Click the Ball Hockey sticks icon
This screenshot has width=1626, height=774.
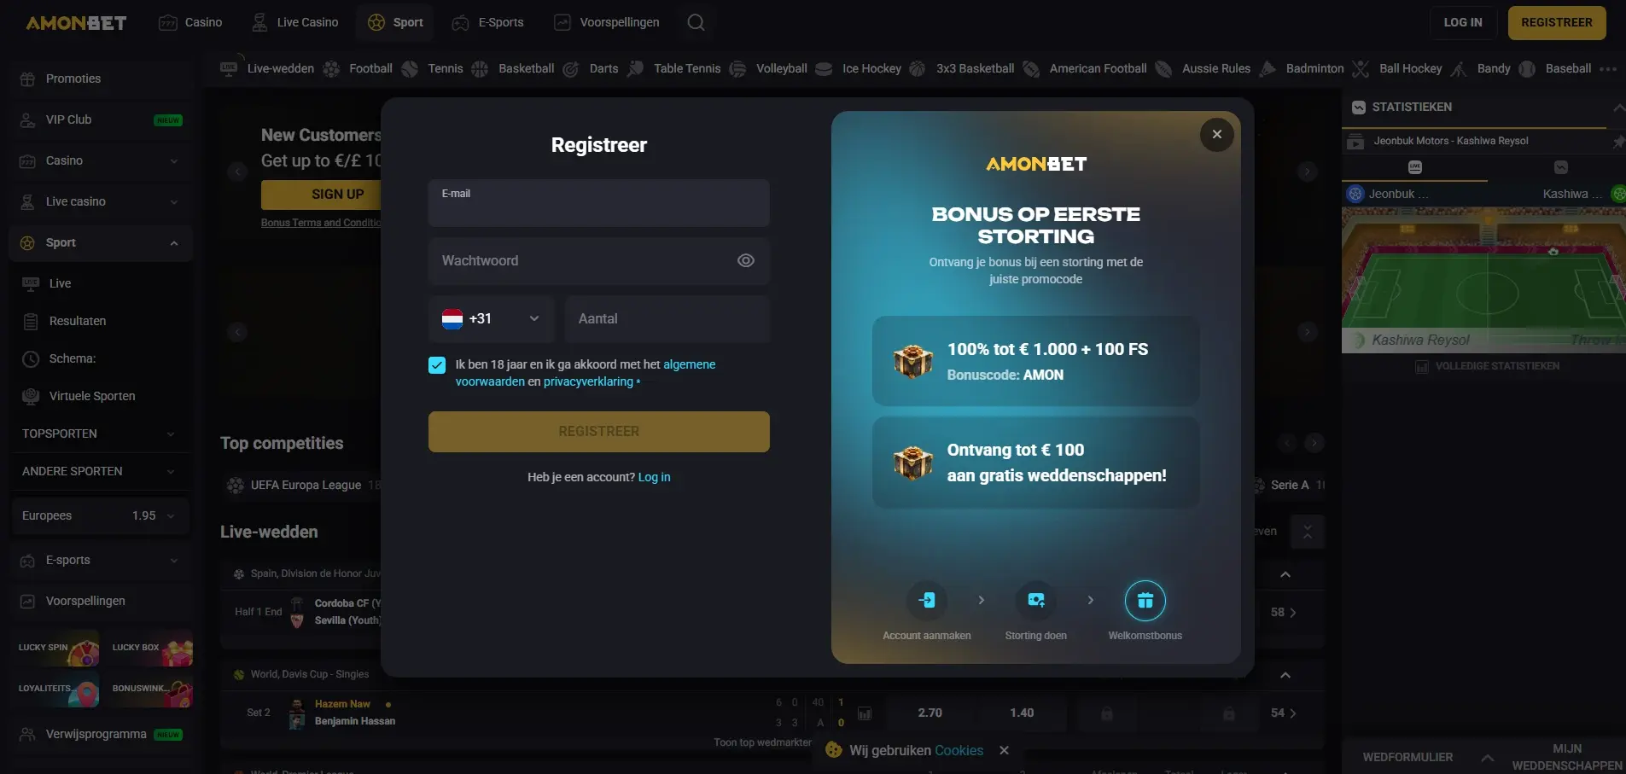(x=1361, y=69)
